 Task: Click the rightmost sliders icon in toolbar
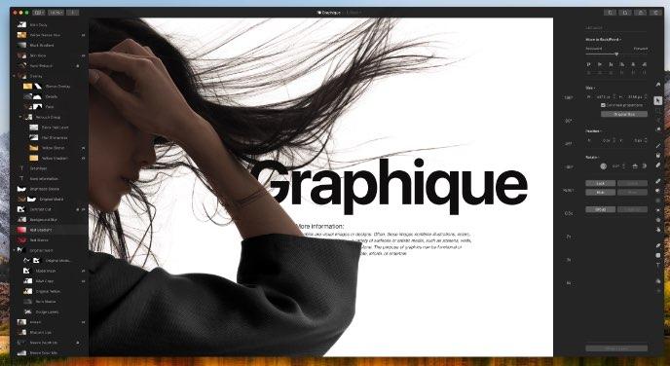pos(655,13)
